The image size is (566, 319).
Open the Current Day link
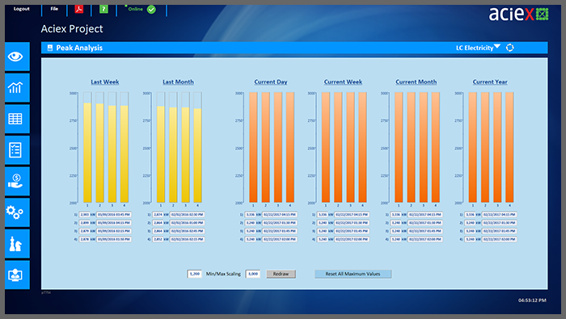[271, 82]
